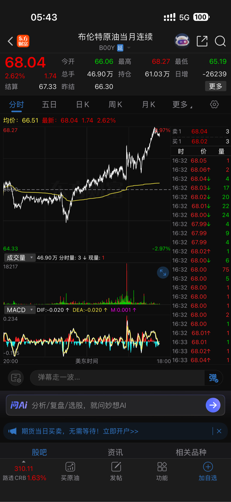The image size is (231, 502).
Task: Open the MACD indicator dropdown
Action: coord(20,310)
